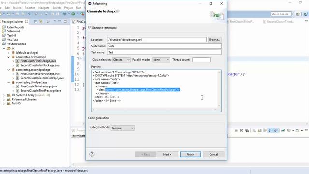Open the suite() methods dropdown

(x=123, y=128)
